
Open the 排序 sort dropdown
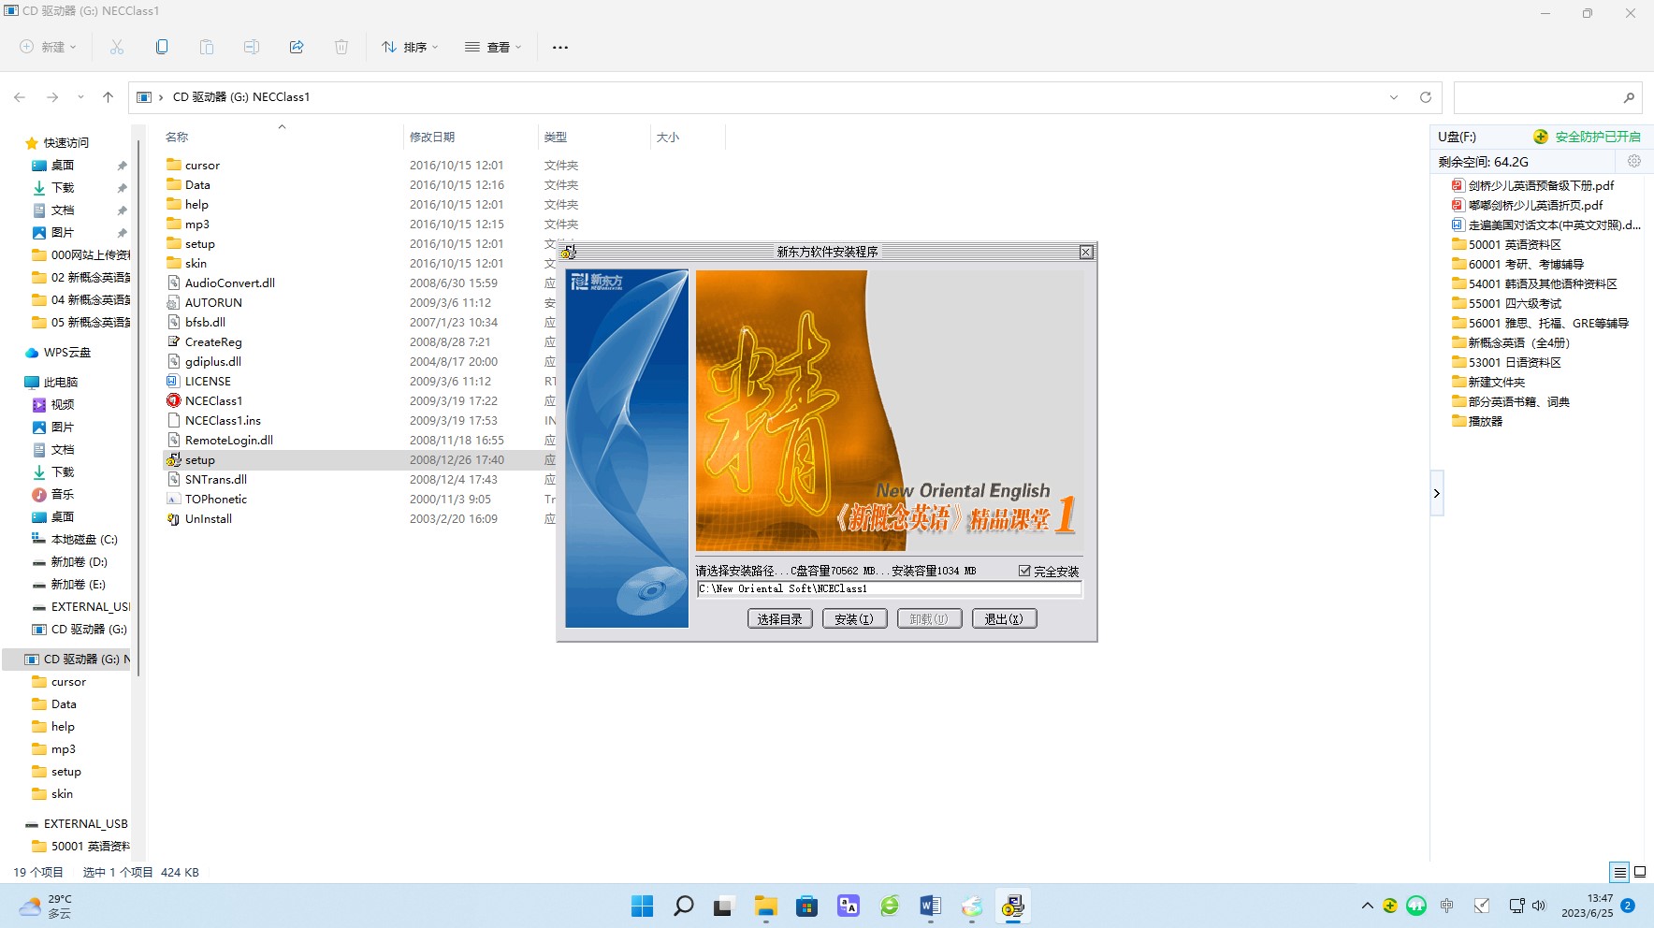(x=410, y=47)
